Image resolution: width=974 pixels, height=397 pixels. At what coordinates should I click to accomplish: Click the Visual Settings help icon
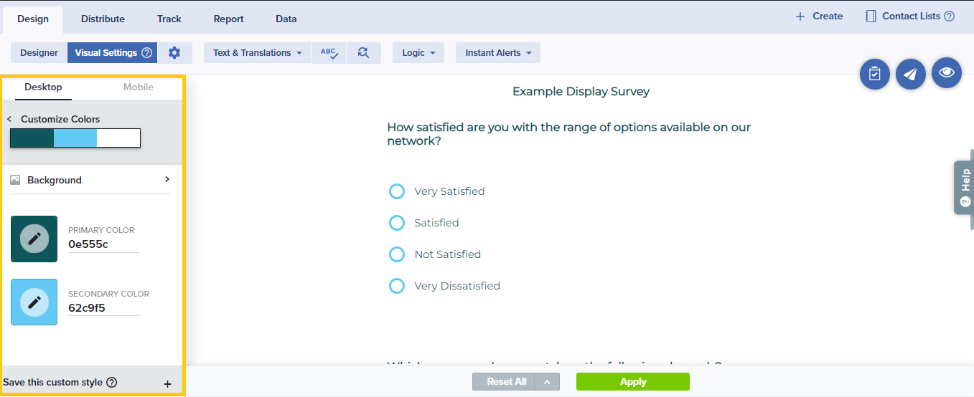click(x=146, y=52)
